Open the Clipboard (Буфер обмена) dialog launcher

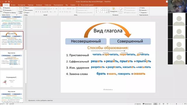click(16, 15)
